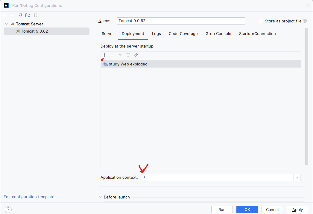Click the IntelliJ IDEA logo icon
The width and height of the screenshot is (313, 214).
6,5
